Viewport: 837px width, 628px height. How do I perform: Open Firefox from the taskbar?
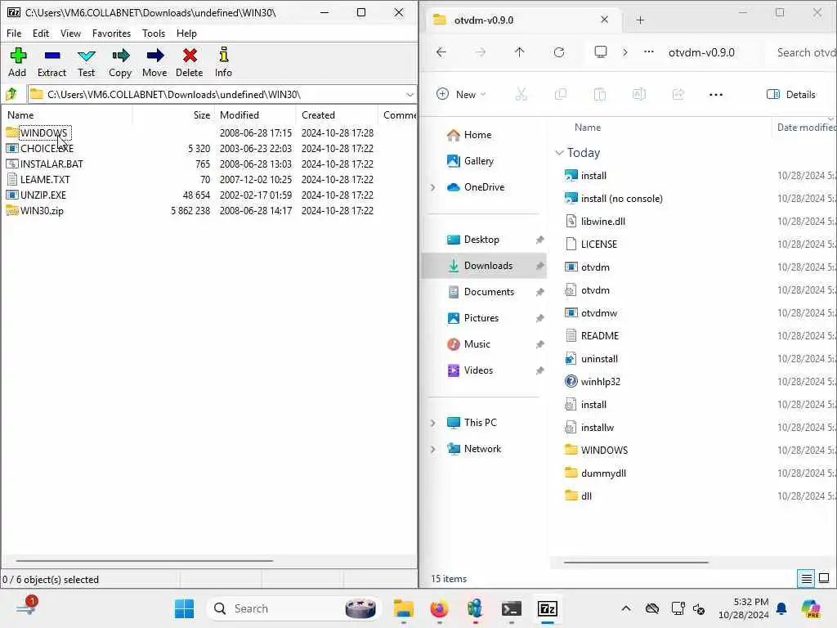439,608
